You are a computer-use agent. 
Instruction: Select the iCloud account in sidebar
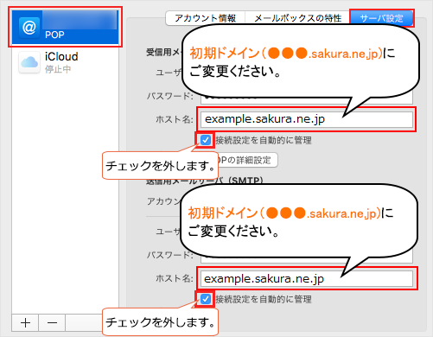coord(66,62)
